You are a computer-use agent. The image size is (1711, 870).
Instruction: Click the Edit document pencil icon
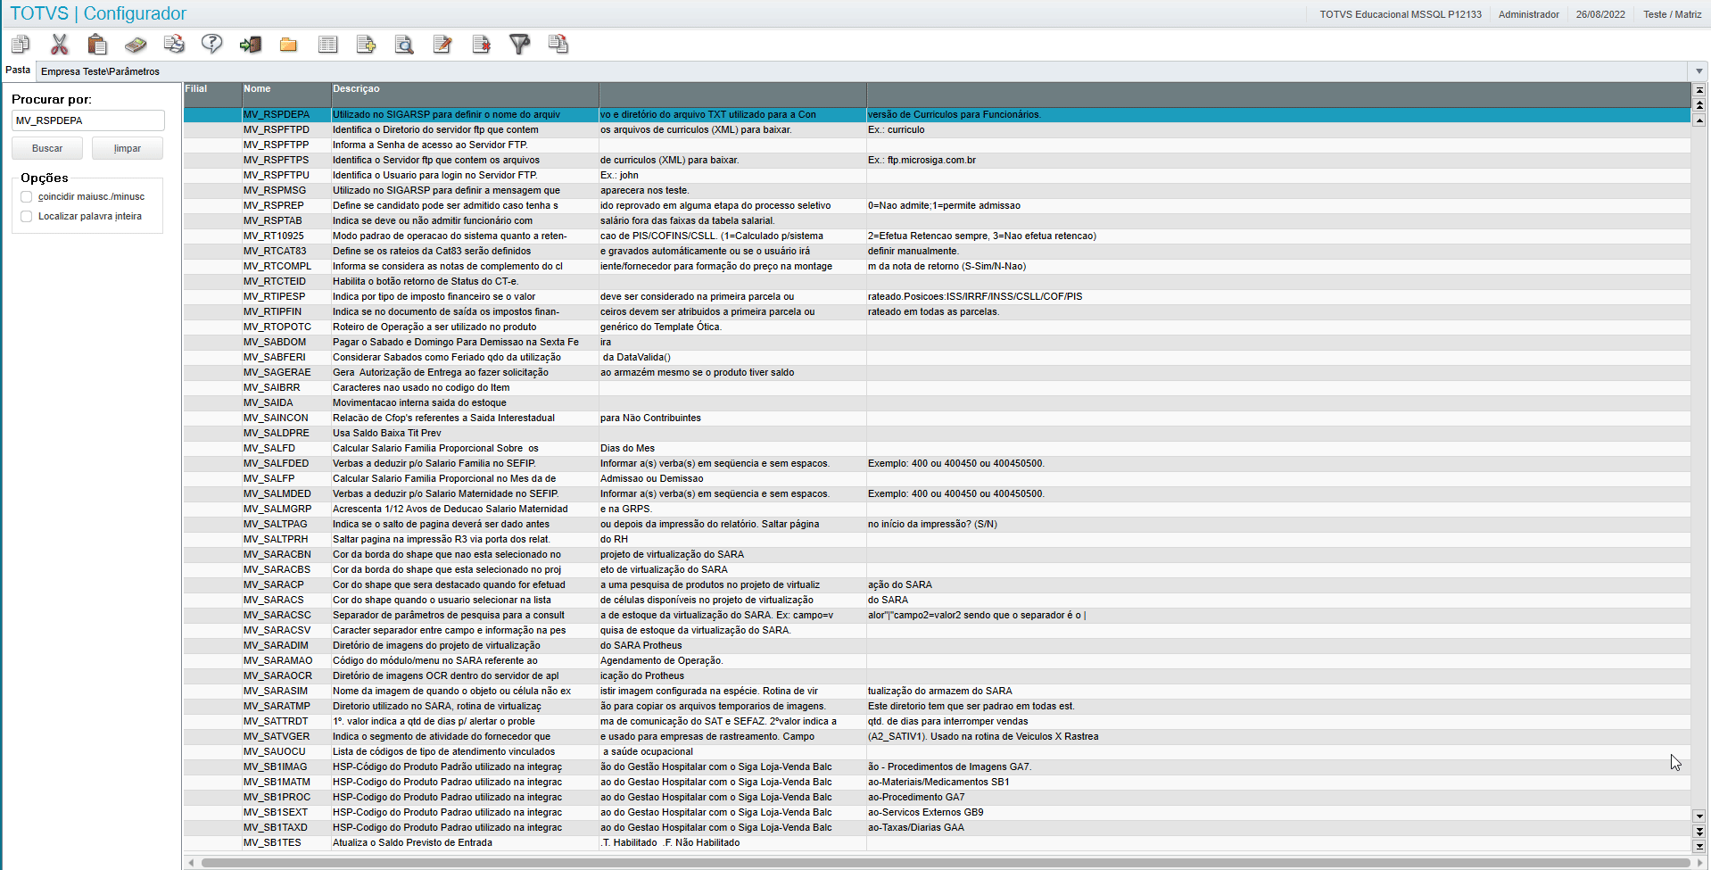[x=442, y=44]
